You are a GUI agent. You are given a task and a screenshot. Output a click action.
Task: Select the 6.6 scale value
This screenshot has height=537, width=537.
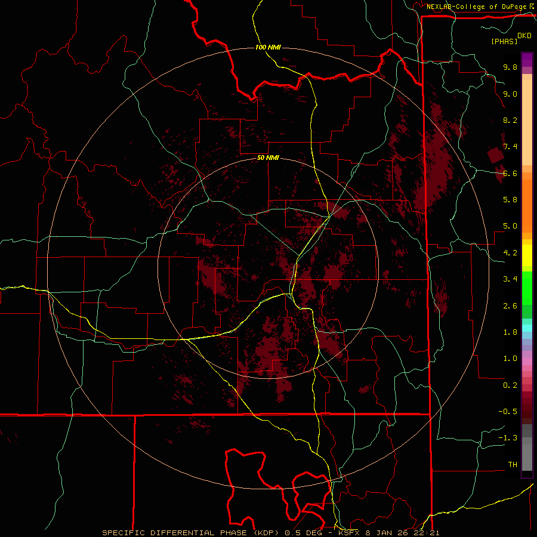tap(510, 173)
